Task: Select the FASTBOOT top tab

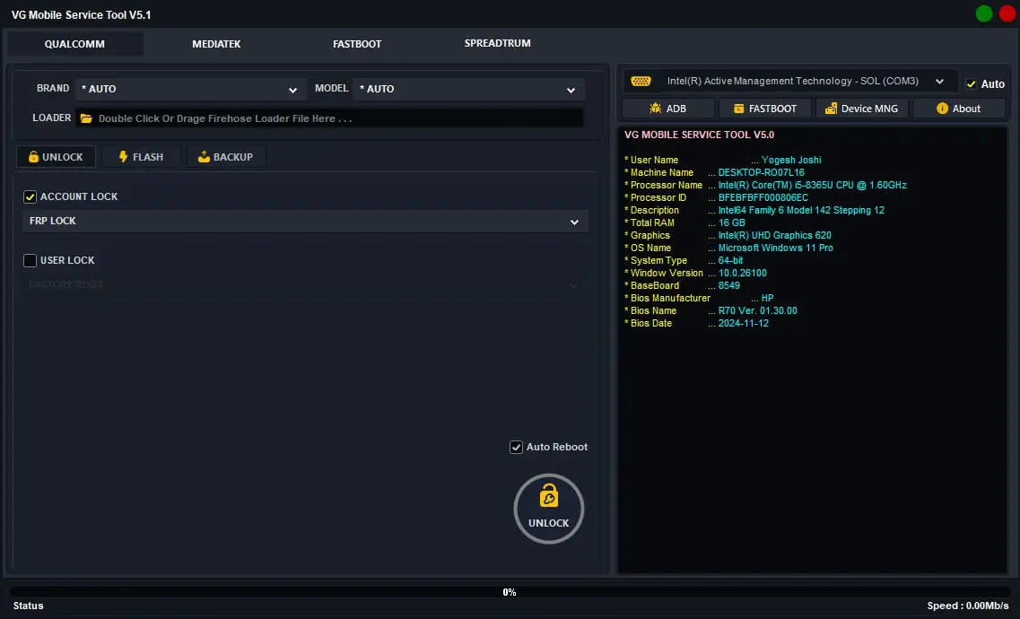Action: point(356,44)
